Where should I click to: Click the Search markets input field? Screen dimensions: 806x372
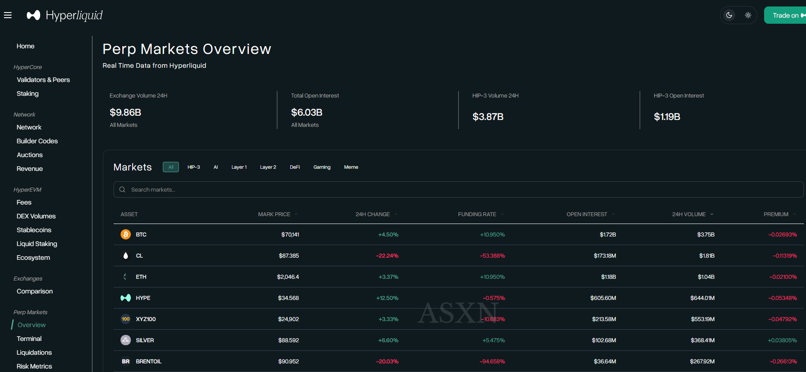click(458, 189)
